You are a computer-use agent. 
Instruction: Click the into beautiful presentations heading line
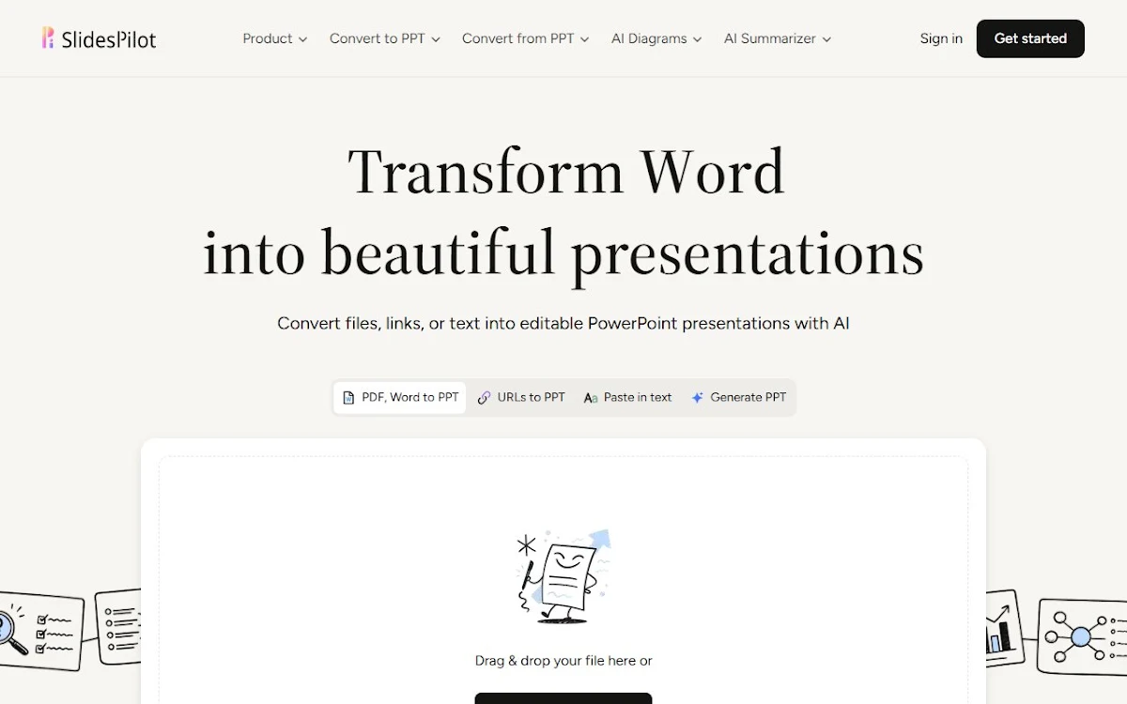click(x=563, y=254)
